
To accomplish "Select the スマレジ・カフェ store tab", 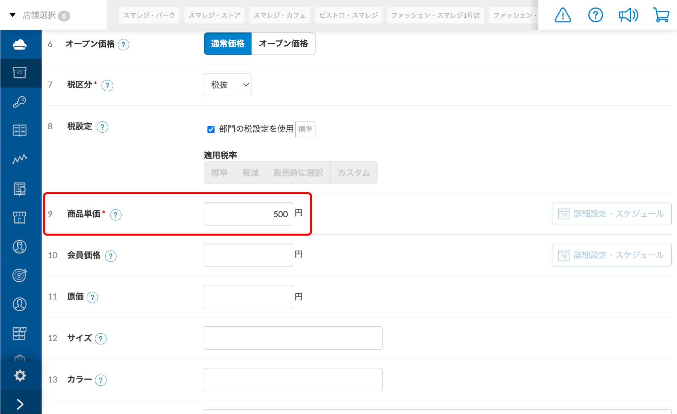I will (x=279, y=15).
